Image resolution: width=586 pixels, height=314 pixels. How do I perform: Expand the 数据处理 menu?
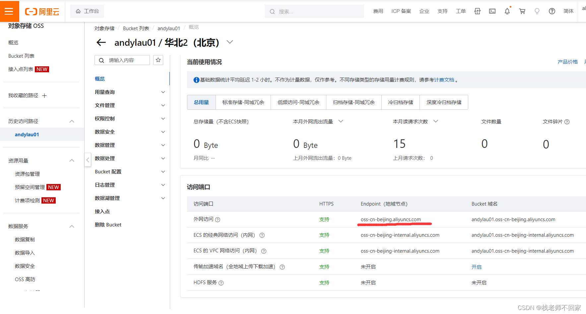163,158
